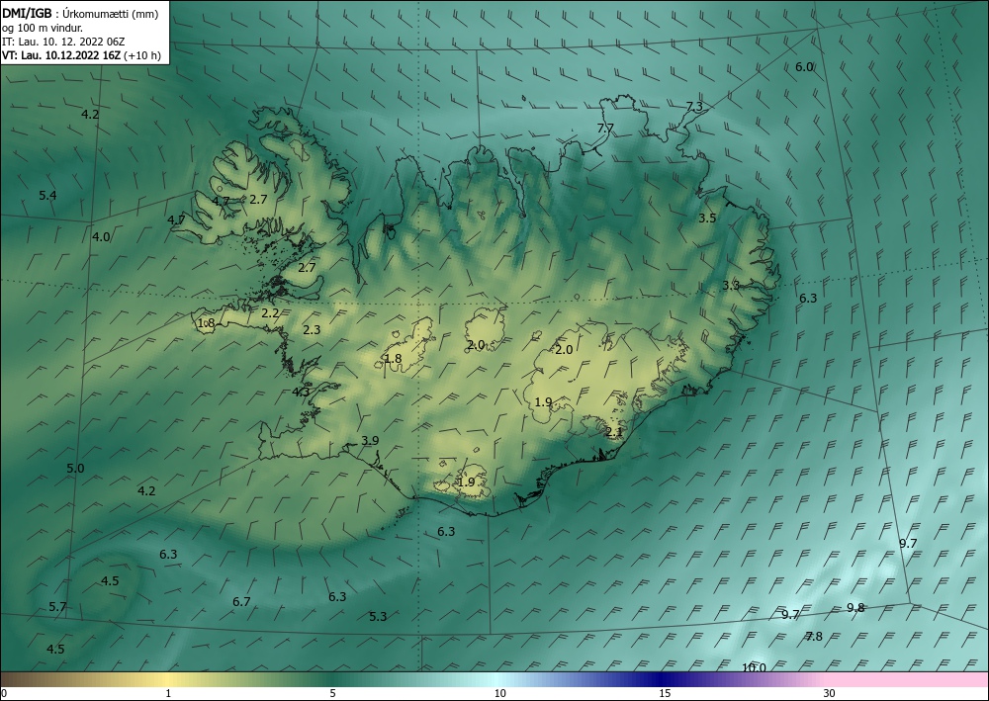Click the color scale label 15
Viewport: 989px width, 701px height.
click(665, 693)
